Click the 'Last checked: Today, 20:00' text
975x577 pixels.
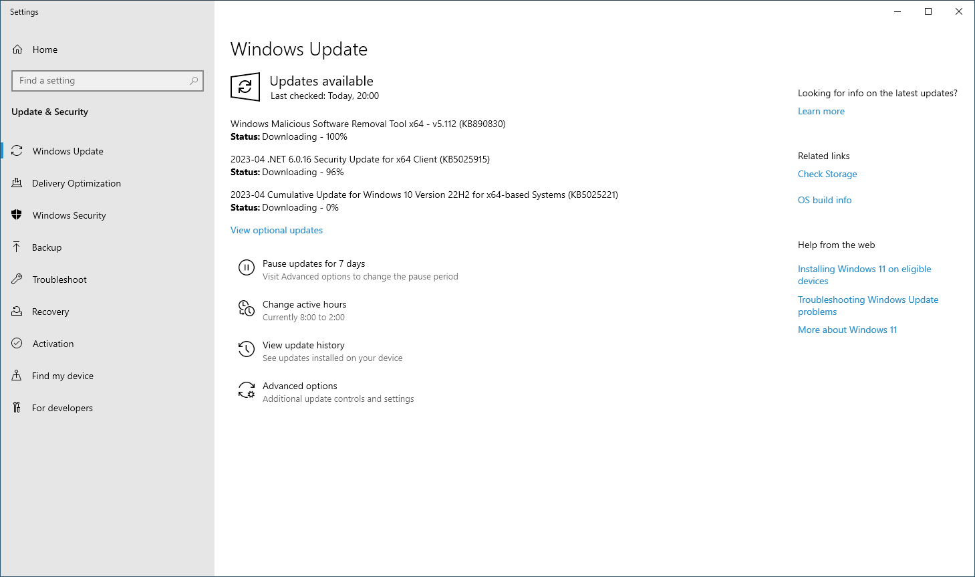325,96
